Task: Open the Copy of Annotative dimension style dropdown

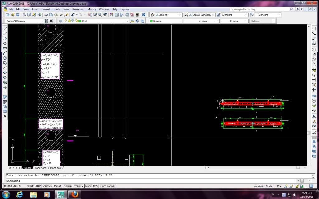Action: pyautogui.click(x=213, y=15)
